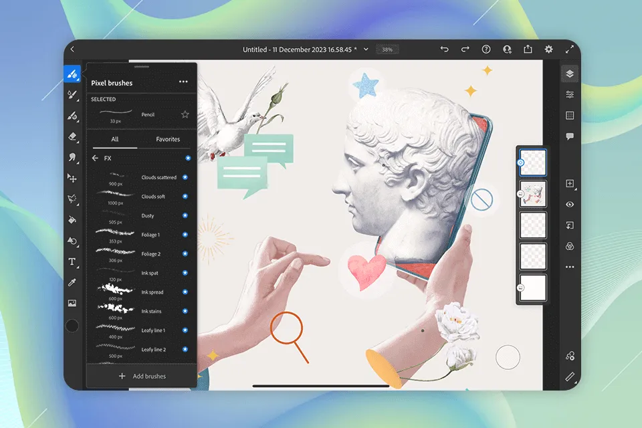The width and height of the screenshot is (642, 428).
Task: Select the Transform move tool
Action: click(x=72, y=178)
